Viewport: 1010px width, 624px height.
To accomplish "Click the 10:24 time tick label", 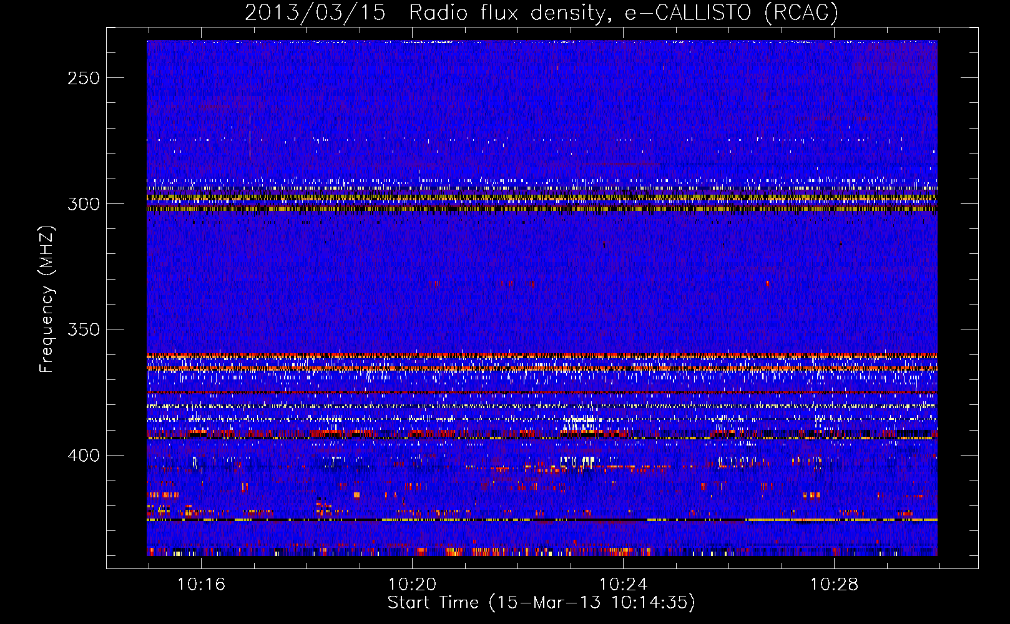I will 623,584.
